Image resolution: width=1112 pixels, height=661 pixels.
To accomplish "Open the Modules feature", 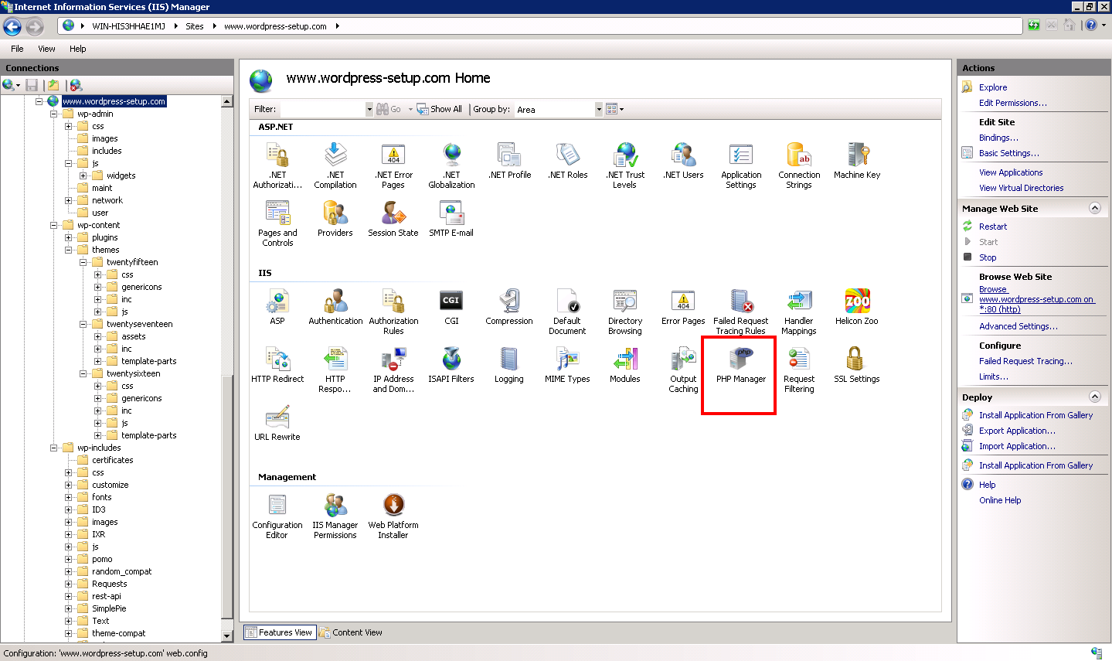I will coord(624,366).
